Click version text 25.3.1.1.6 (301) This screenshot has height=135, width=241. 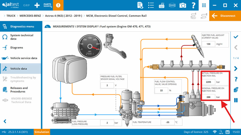coord(18,132)
